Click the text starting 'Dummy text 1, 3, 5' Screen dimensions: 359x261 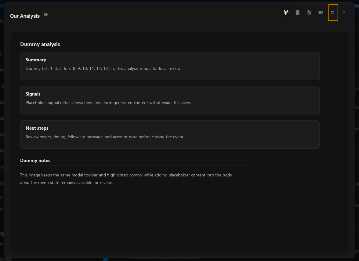(x=103, y=68)
